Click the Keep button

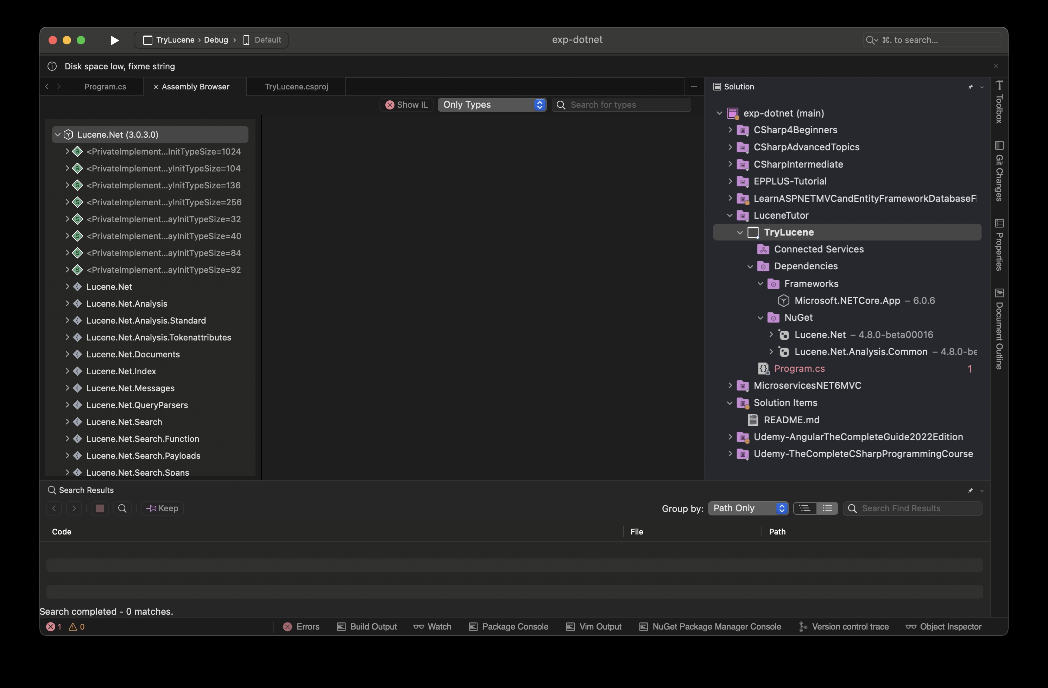pyautogui.click(x=163, y=508)
